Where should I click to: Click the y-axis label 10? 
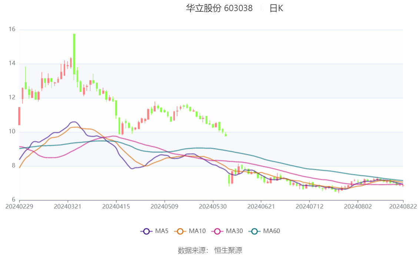(12, 132)
